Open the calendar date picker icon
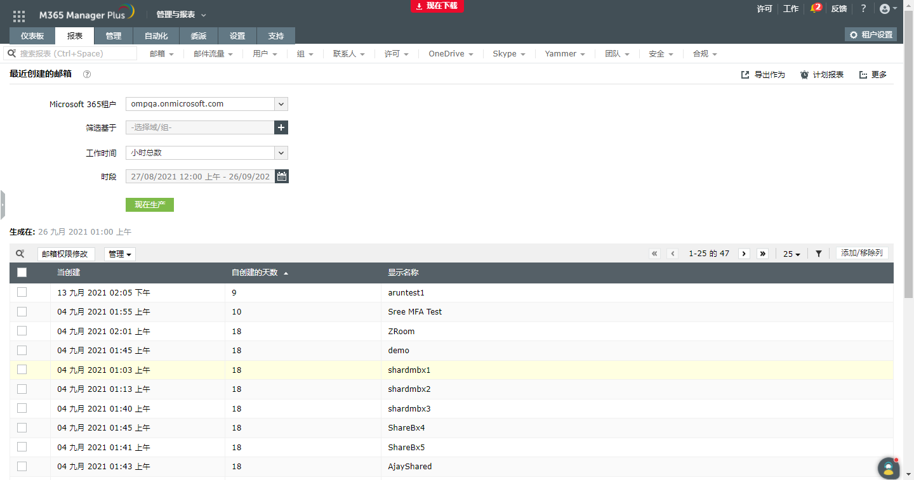 282,176
